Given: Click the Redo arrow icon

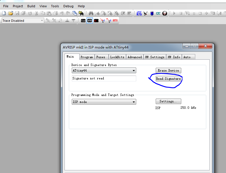Looking at the screenshot, I should (68, 13).
